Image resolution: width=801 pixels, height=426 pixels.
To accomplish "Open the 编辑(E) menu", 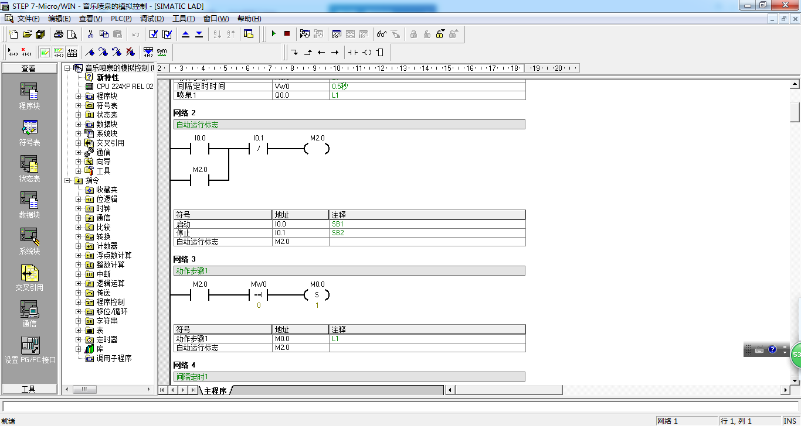I will coord(59,19).
